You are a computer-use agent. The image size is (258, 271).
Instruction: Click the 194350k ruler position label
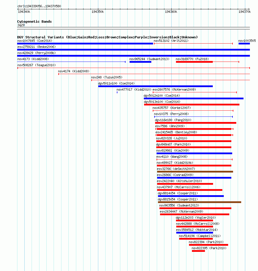click(x=98, y=12)
